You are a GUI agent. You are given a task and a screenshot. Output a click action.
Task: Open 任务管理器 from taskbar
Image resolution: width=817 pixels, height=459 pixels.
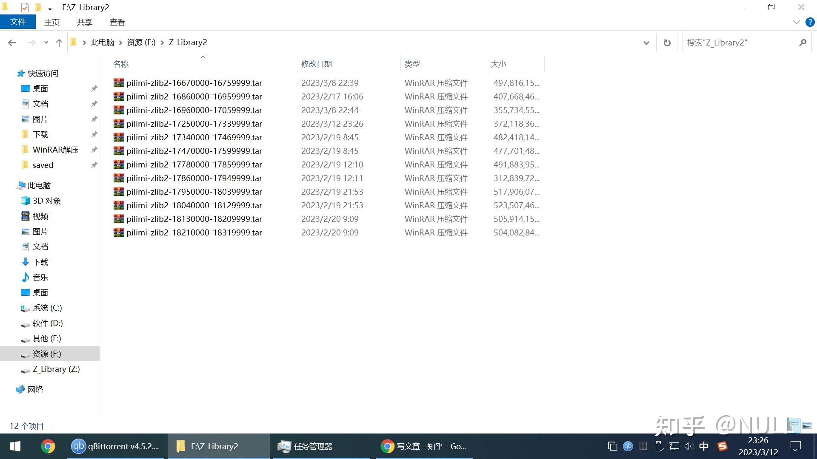(321, 446)
